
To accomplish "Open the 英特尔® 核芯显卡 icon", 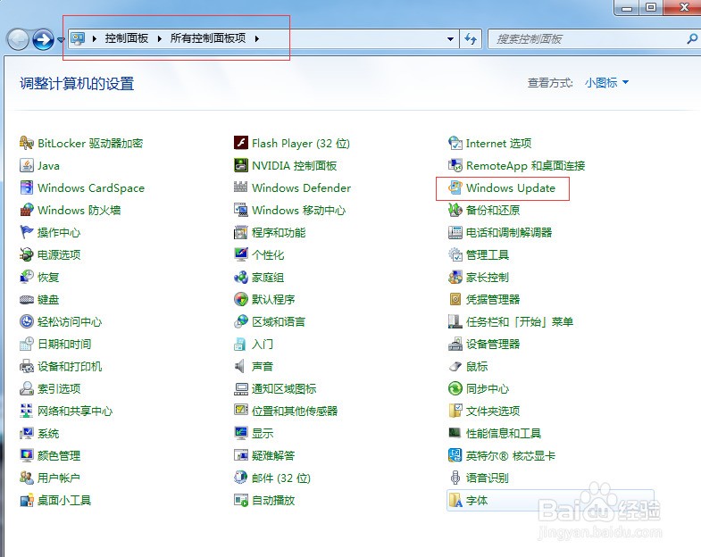I will pyautogui.click(x=455, y=455).
